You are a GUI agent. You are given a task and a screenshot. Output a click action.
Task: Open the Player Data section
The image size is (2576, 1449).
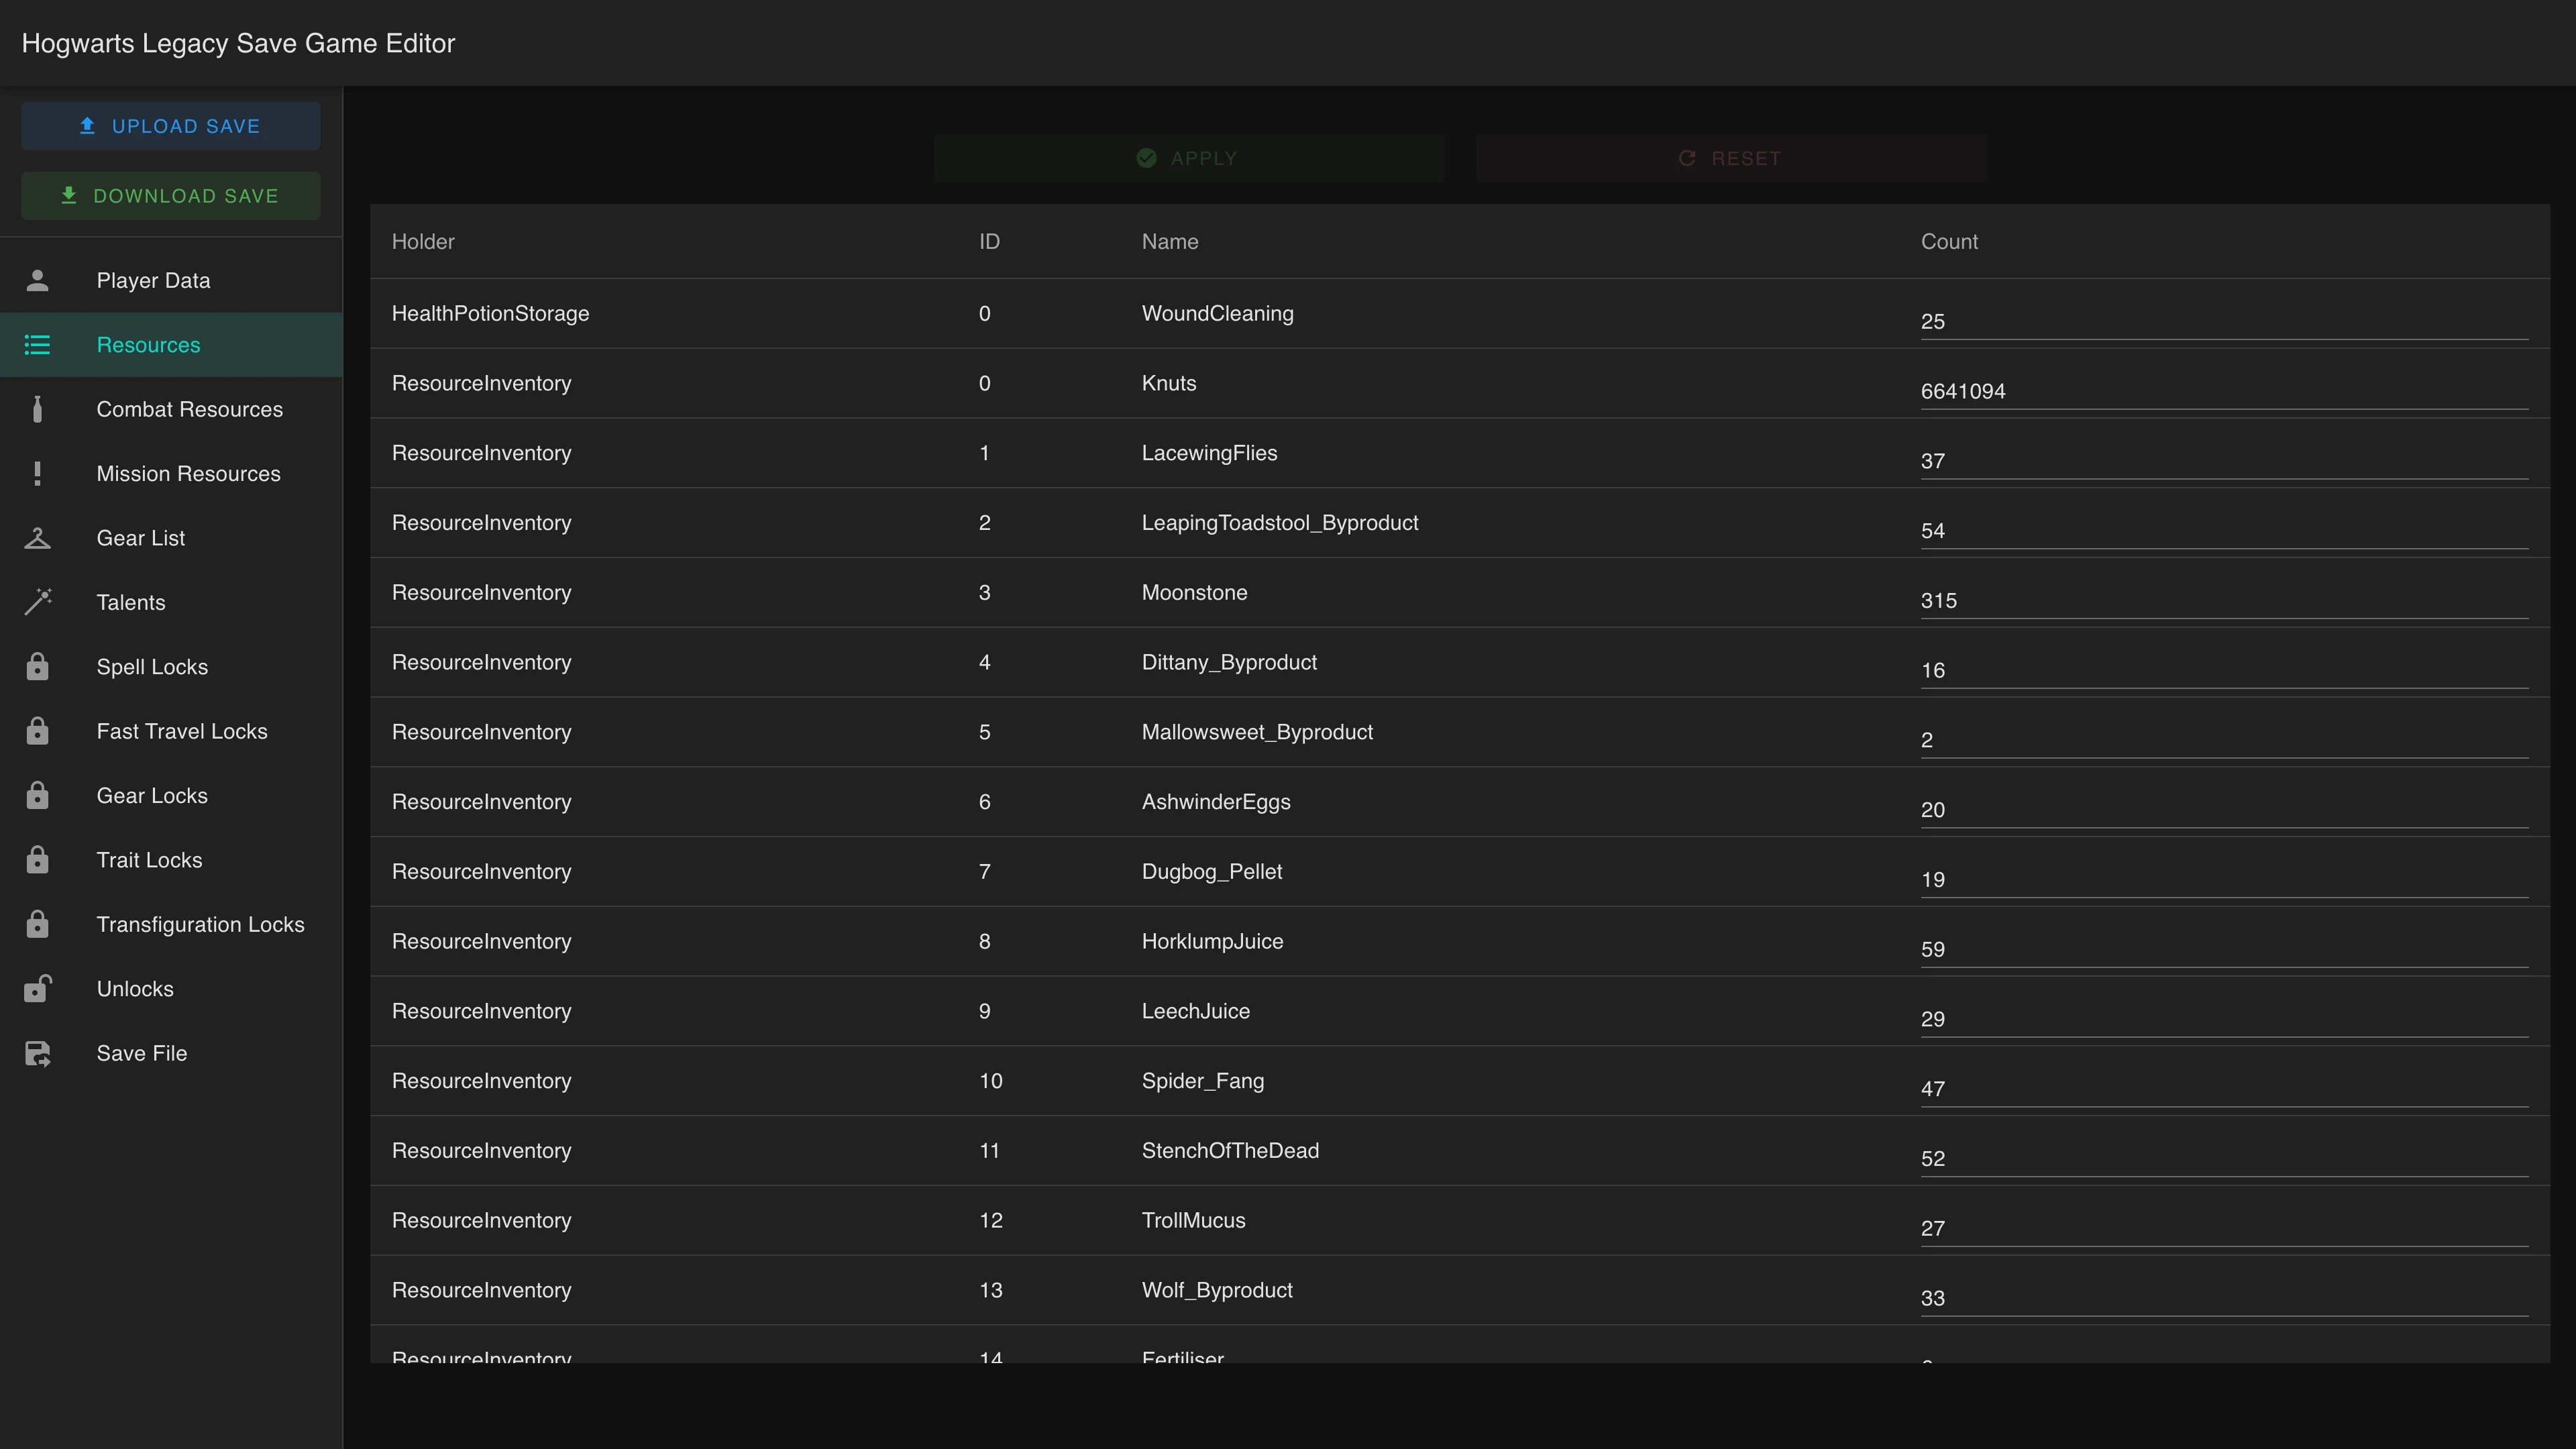point(171,281)
